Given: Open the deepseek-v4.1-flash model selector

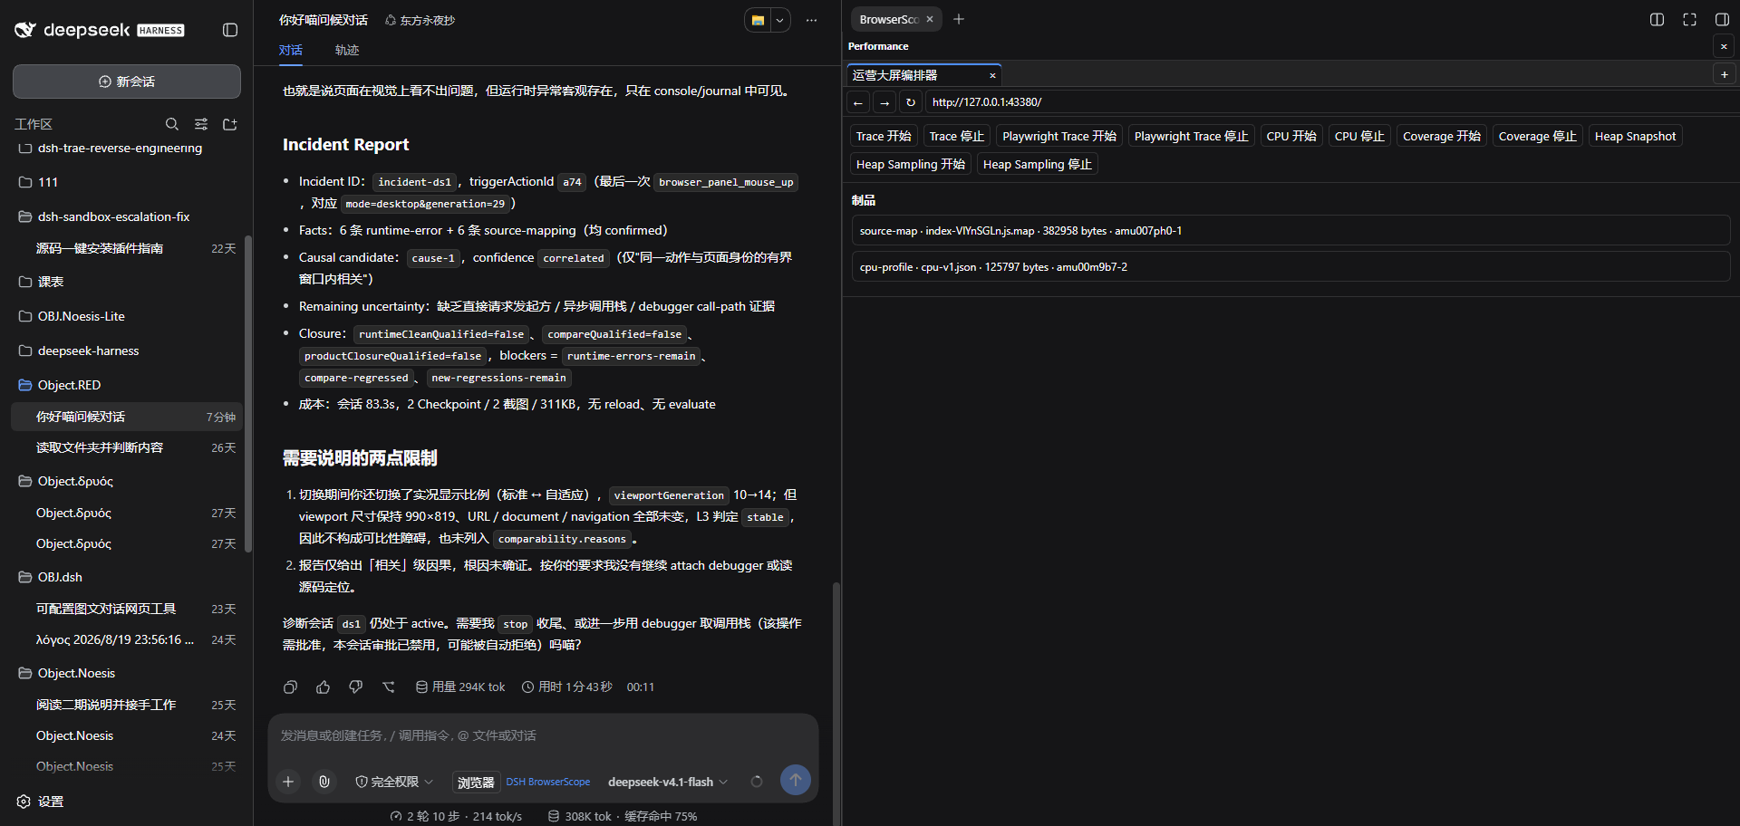Looking at the screenshot, I should 668,782.
